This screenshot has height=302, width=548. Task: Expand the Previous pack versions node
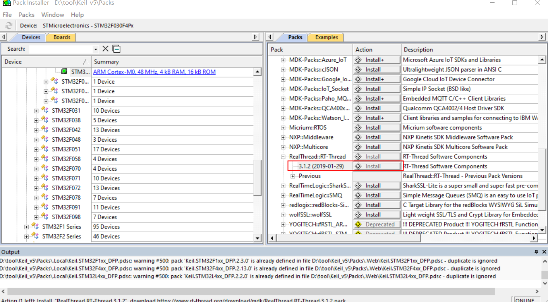293,176
